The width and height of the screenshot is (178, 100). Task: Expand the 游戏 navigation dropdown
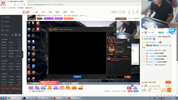(65, 12)
